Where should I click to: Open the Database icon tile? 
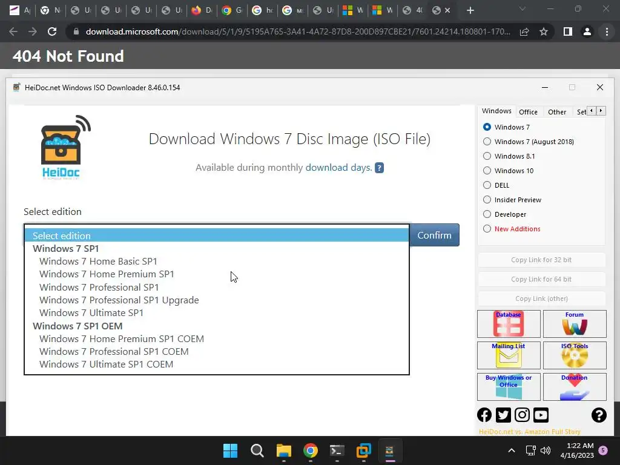click(509, 324)
